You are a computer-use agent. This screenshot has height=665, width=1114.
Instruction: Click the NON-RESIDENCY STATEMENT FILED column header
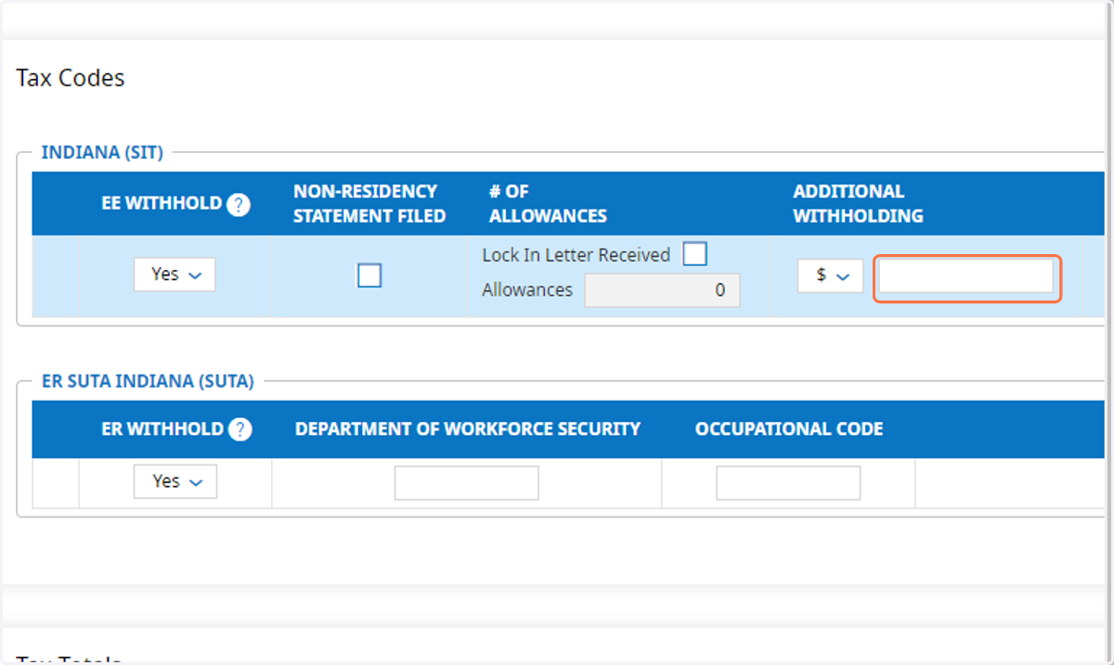click(x=369, y=204)
